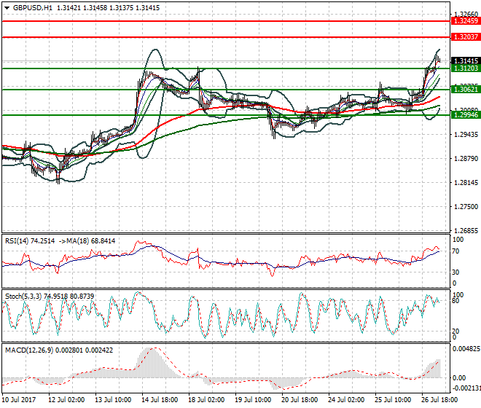Select the red 1.32459 price level label
This screenshot has height=408, width=481.
click(466, 21)
